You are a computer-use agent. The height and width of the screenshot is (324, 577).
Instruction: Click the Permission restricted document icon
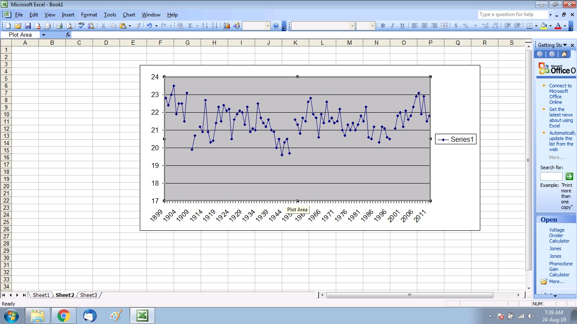[38, 26]
